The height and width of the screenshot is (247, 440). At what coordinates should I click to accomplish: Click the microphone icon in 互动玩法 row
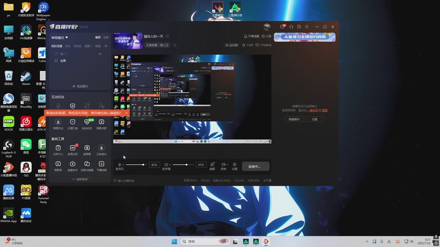58,106
